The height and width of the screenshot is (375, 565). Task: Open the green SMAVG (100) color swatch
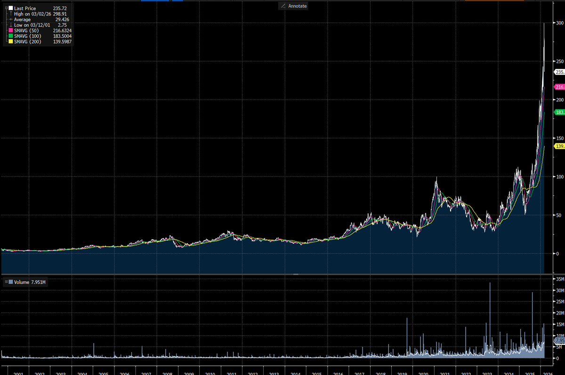[x=11, y=37]
